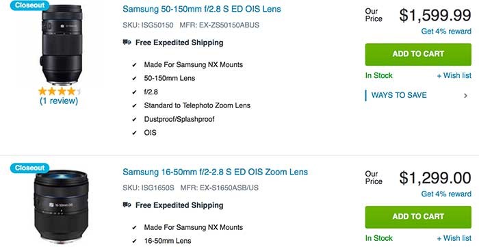Click the checkmark beside OIS feature
The width and height of the screenshot is (479, 247).
134,133
